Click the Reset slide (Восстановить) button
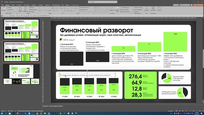 pyautogui.click(x=33, y=10)
